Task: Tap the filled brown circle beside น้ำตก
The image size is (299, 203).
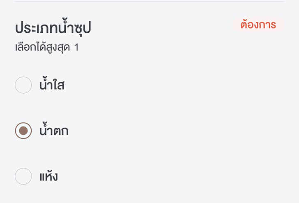Action: coord(23,131)
